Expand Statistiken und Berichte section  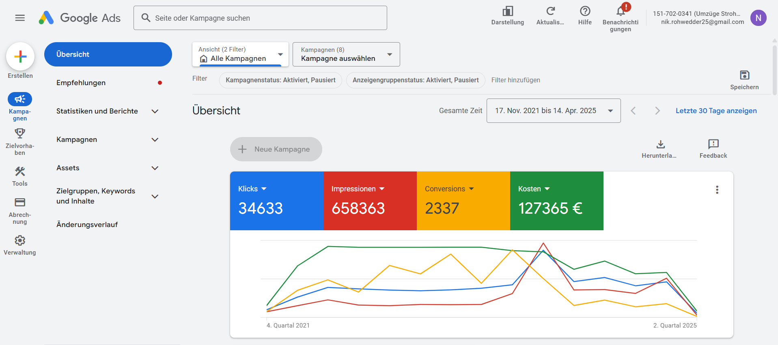coord(155,111)
